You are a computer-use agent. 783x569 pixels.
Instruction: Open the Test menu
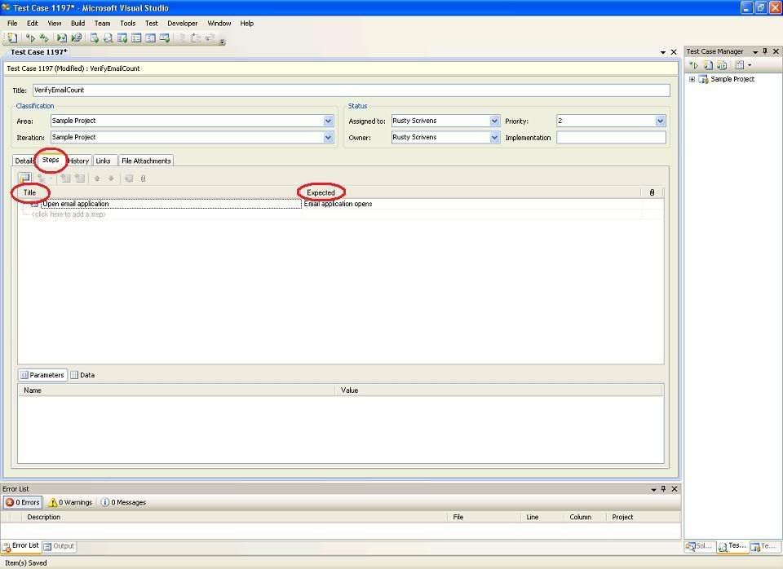[152, 24]
